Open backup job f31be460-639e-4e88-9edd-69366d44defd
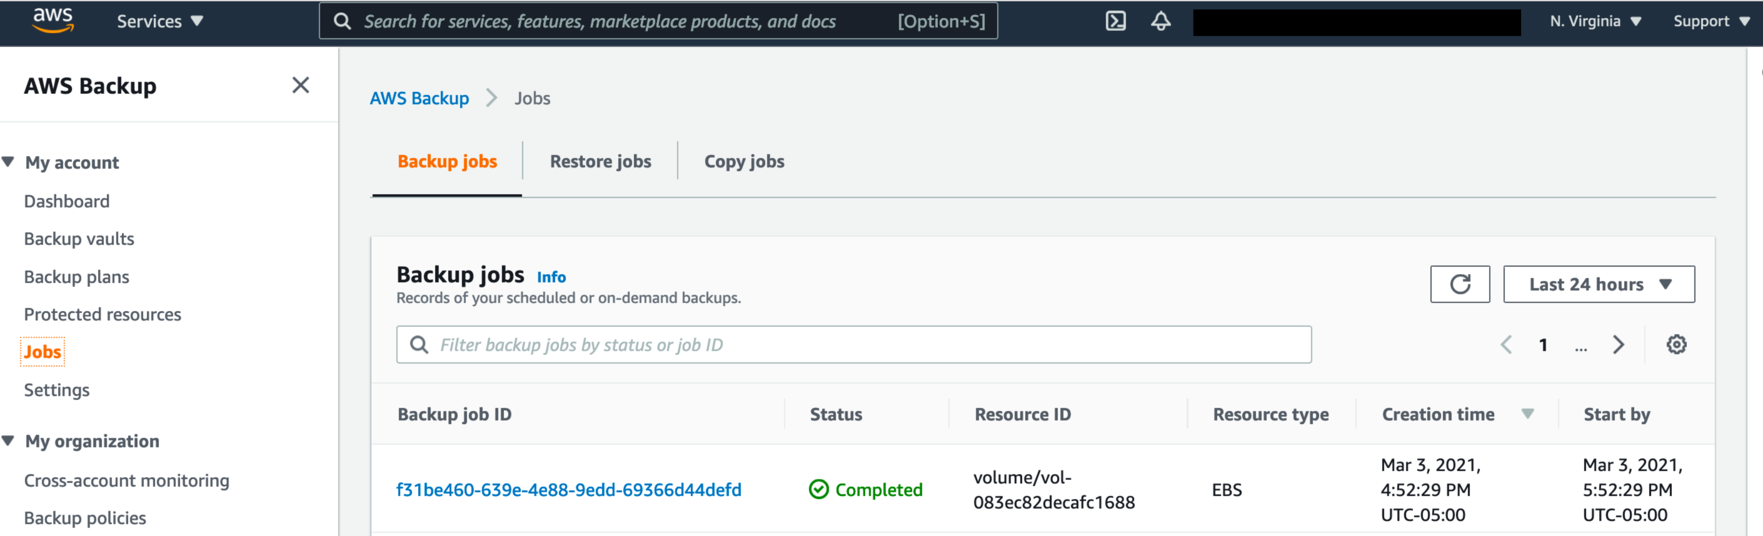The width and height of the screenshot is (1763, 536). tap(568, 490)
